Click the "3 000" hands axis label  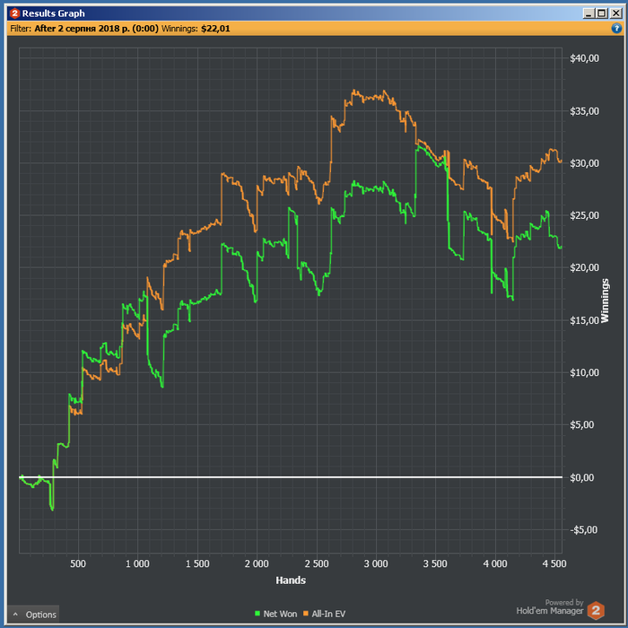(x=376, y=564)
